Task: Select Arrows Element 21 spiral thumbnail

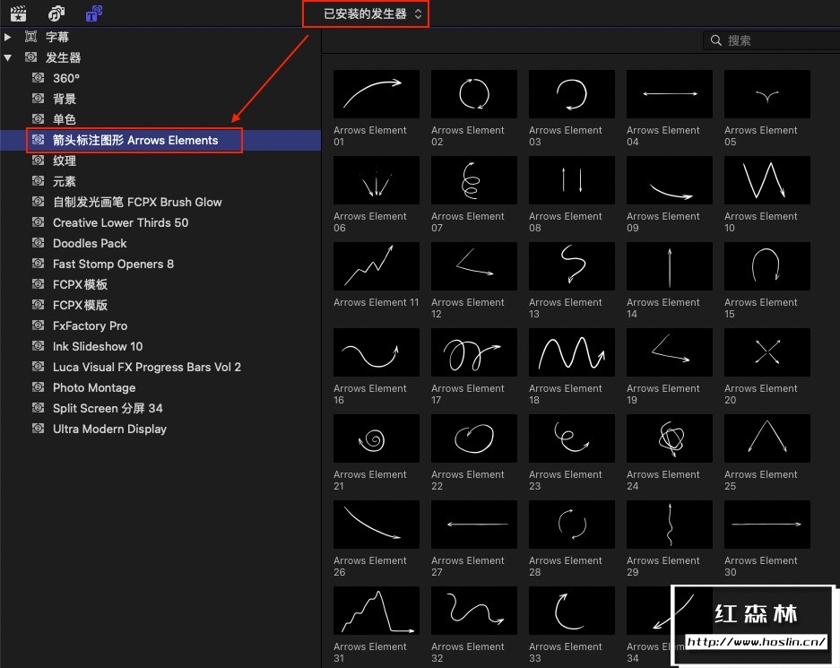Action: 376,438
